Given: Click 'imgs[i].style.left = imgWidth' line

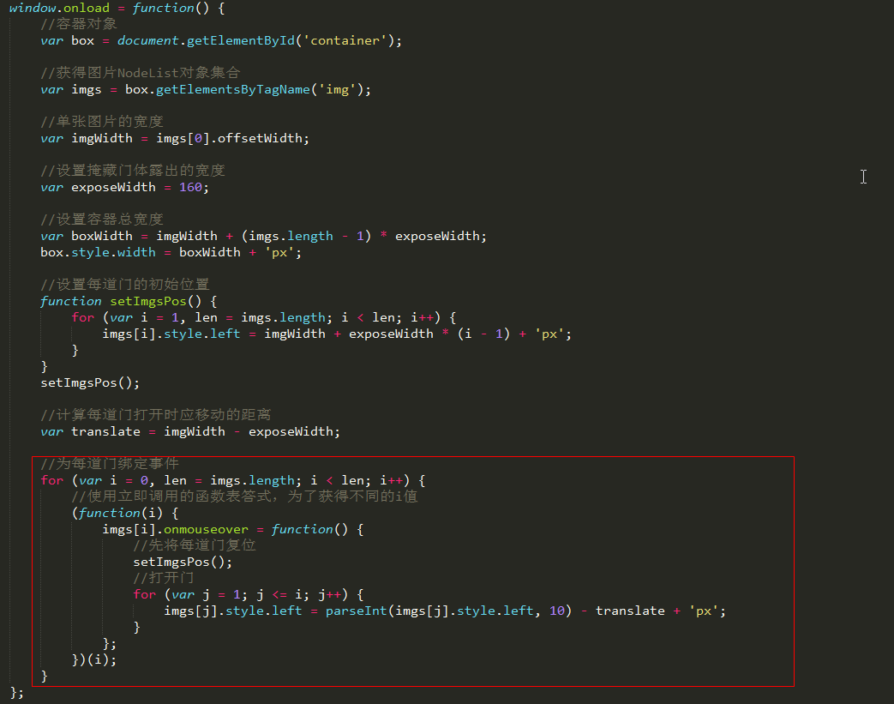Looking at the screenshot, I should point(337,334).
